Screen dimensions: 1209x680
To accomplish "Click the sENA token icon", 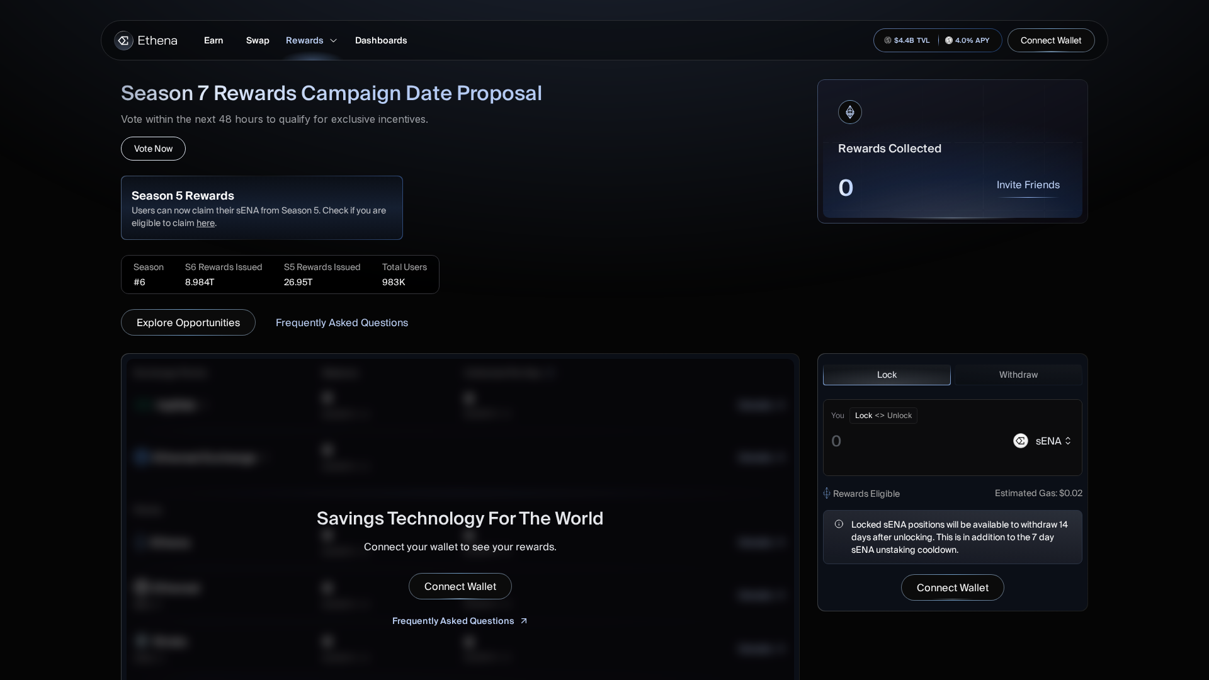I will [x=1021, y=441].
